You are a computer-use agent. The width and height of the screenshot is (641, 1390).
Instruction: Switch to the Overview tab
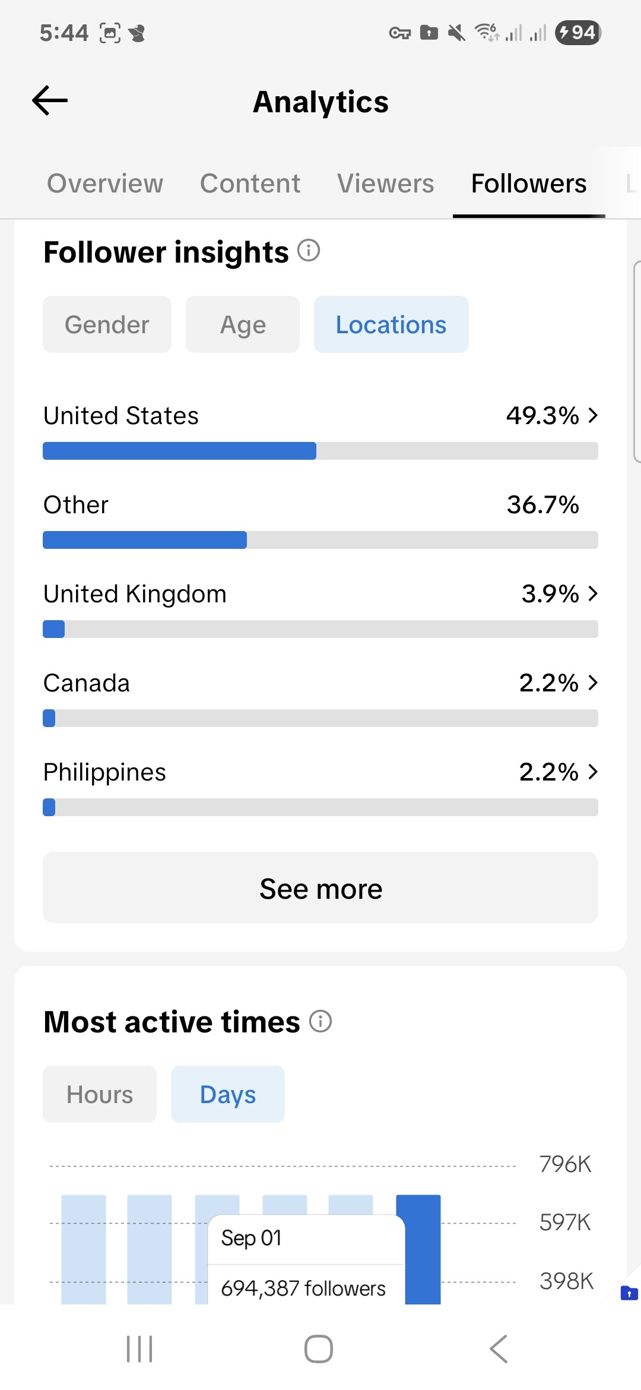point(105,184)
